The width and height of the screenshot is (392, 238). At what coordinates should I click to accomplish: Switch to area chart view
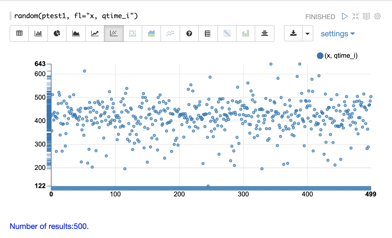tap(76, 33)
